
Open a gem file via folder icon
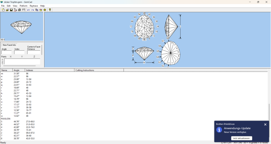click(x=7, y=10)
